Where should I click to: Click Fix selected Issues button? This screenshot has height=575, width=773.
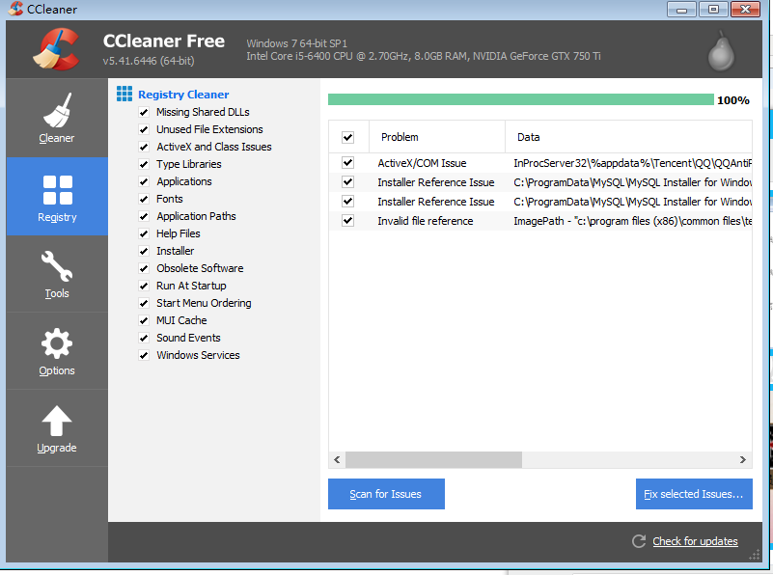pyautogui.click(x=694, y=494)
